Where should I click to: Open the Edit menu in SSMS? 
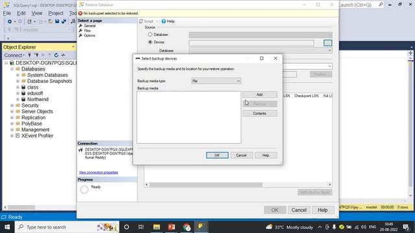coord(21,13)
